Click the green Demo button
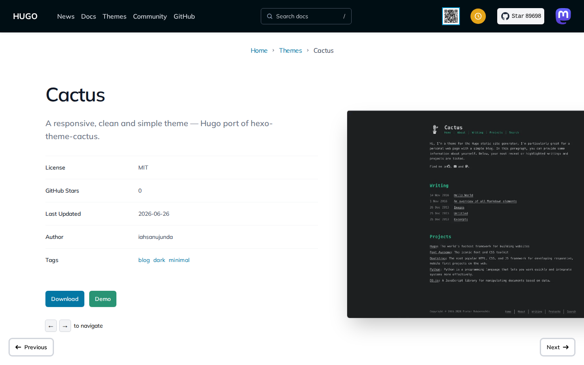The width and height of the screenshot is (584, 365). 103,299
